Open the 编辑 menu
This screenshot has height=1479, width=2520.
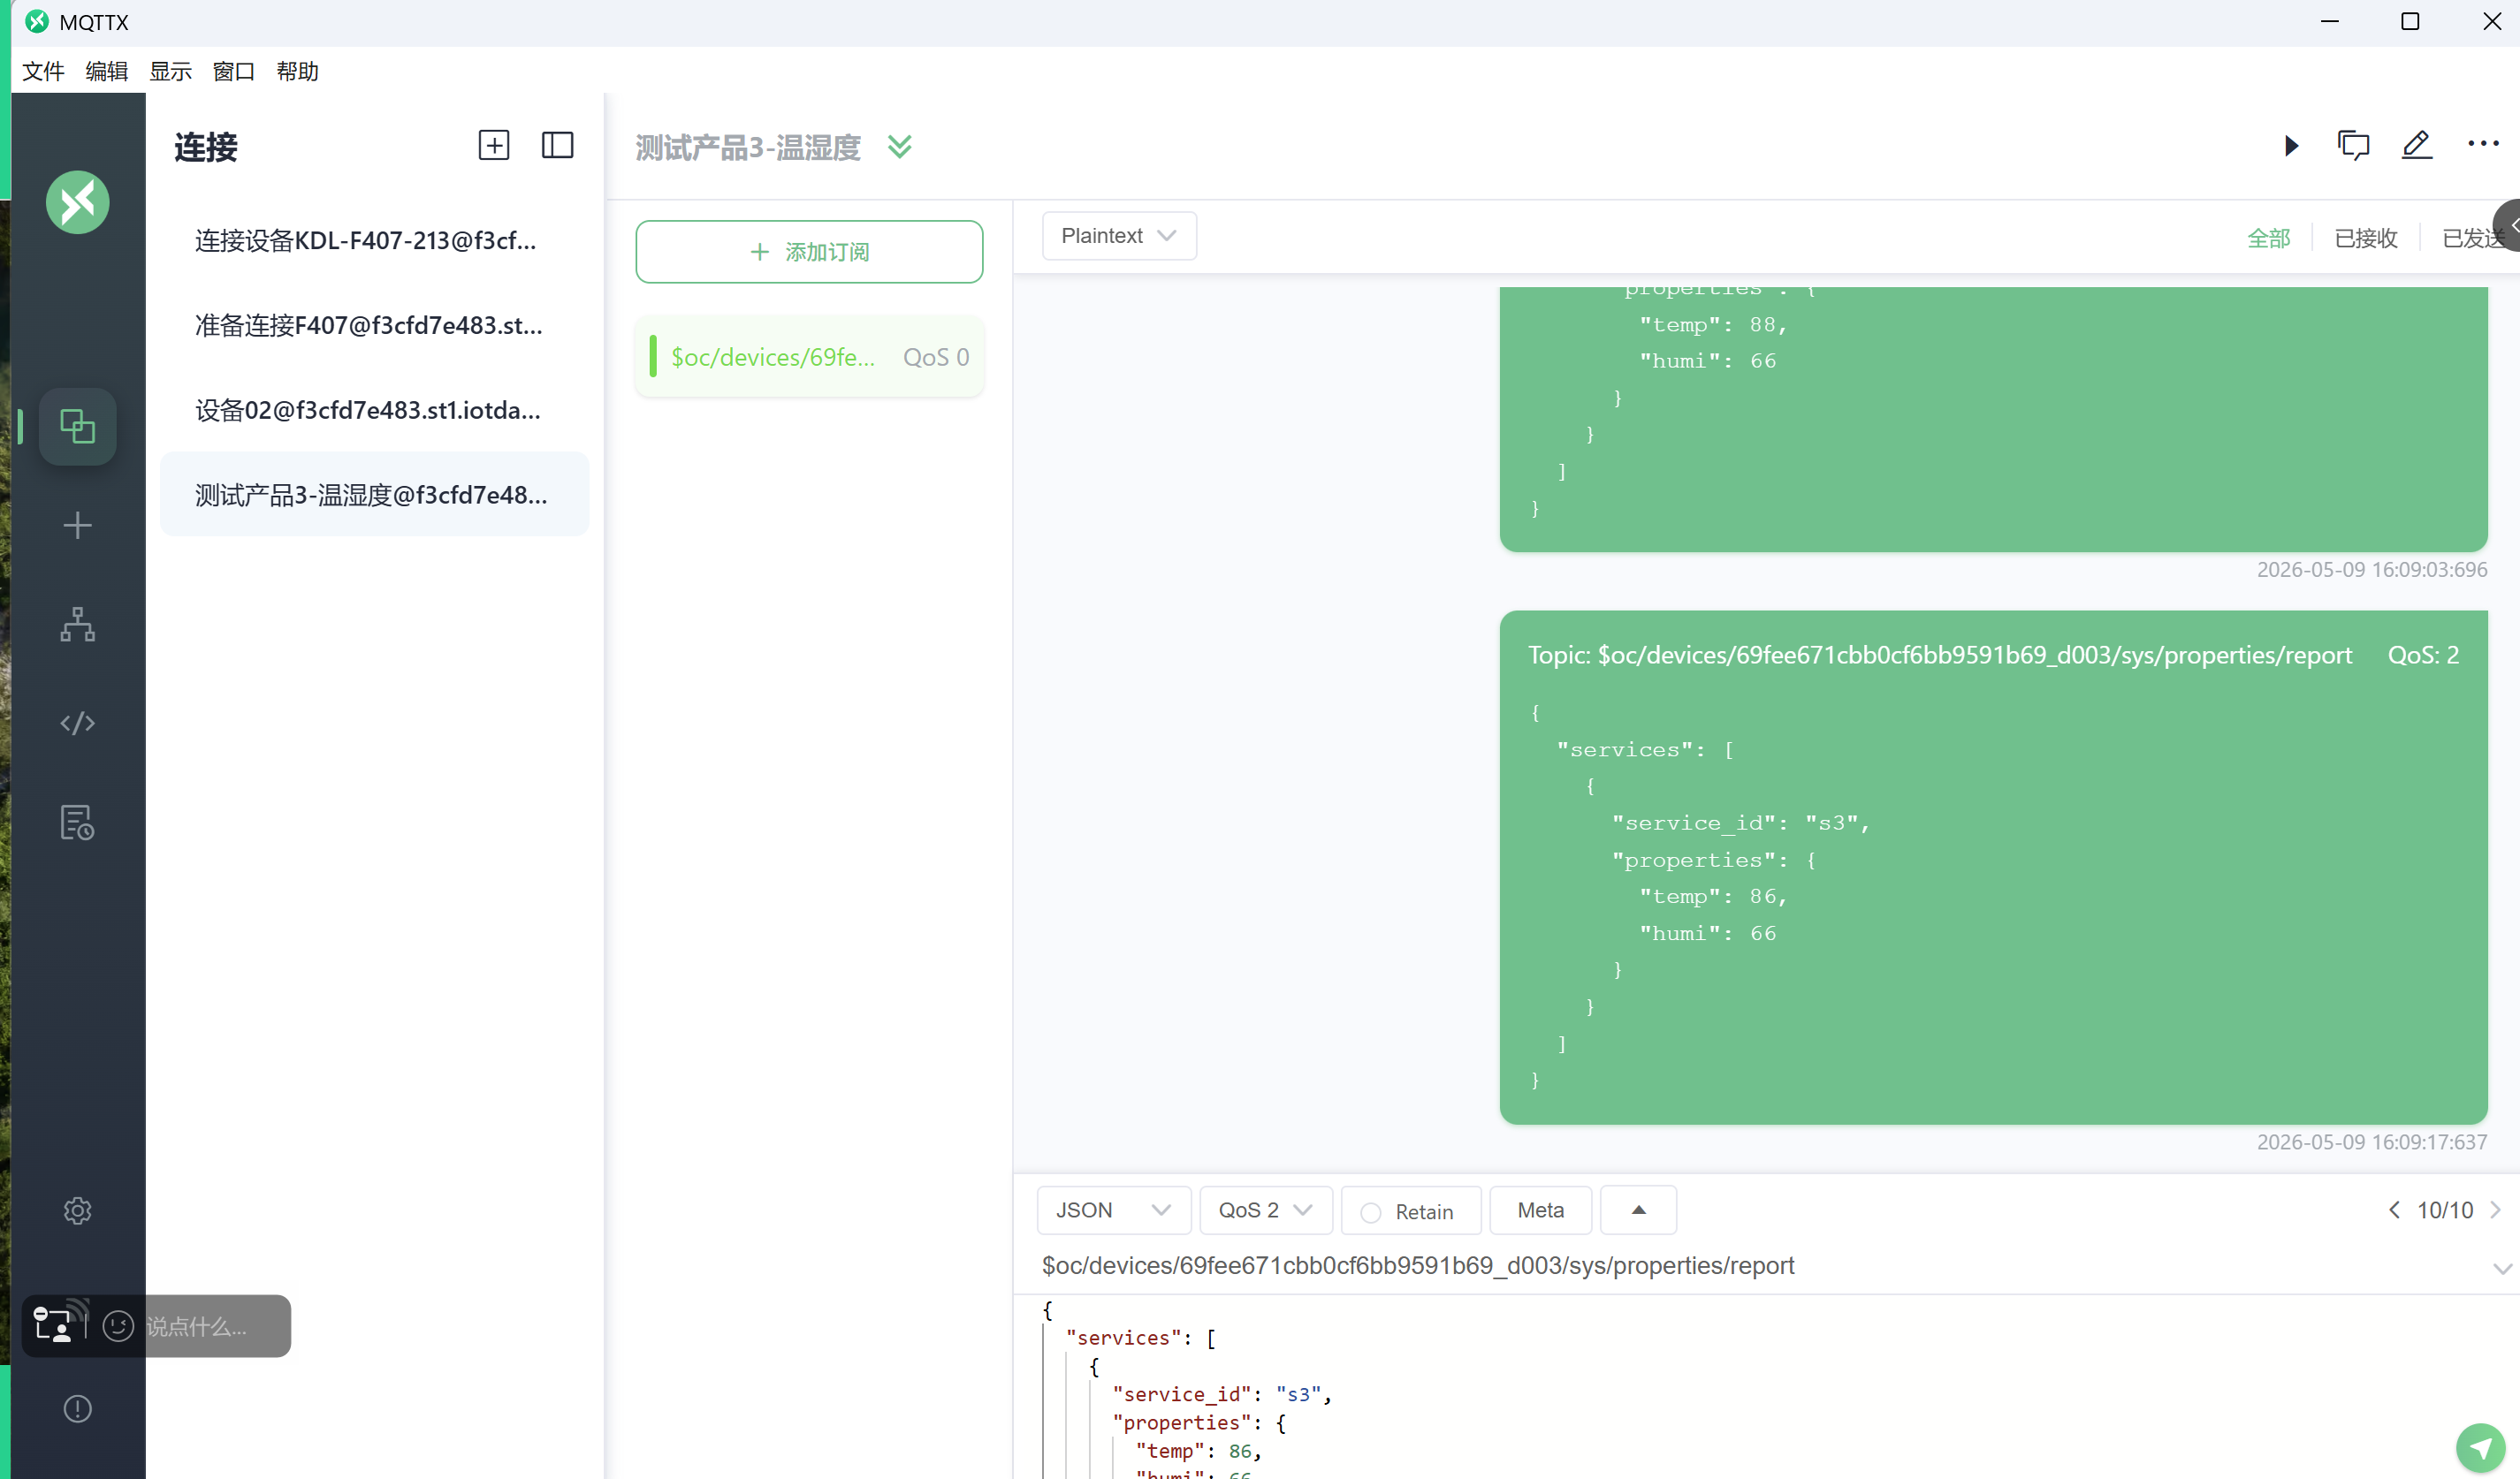[107, 71]
